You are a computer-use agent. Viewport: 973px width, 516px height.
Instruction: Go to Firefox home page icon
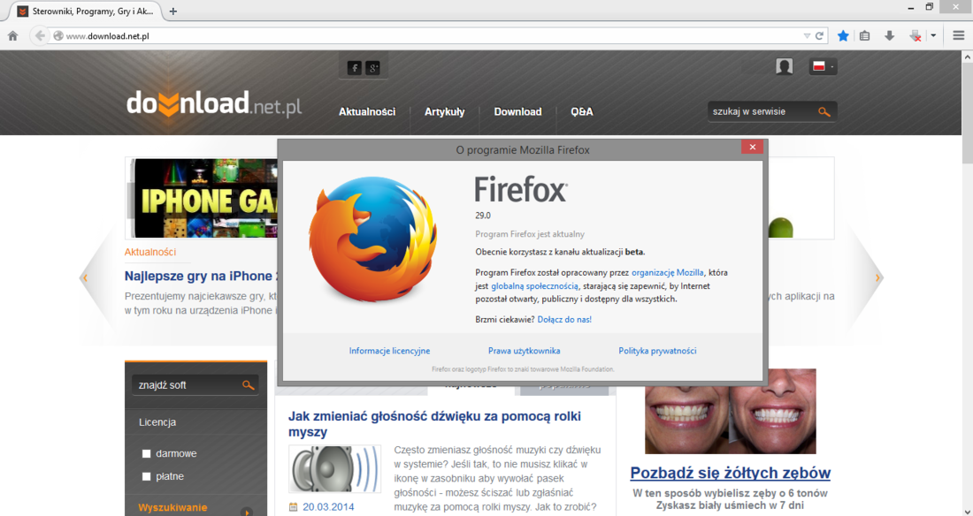[12, 36]
